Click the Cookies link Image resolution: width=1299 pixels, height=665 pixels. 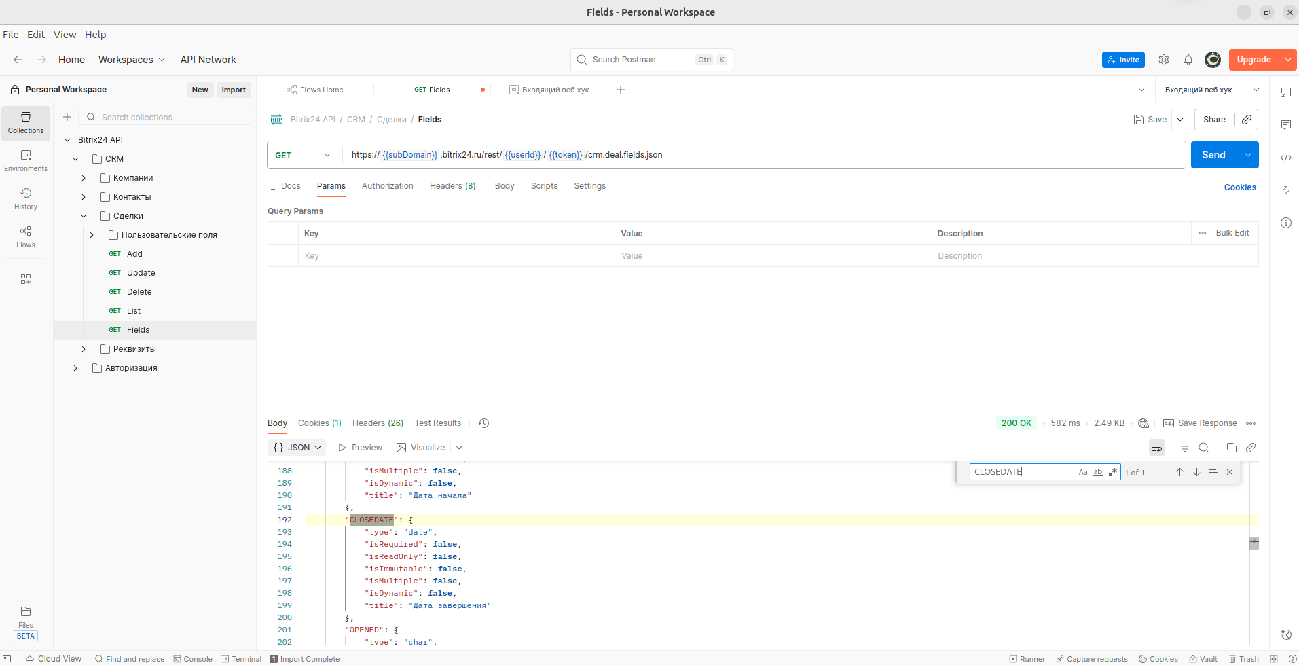(x=1240, y=187)
